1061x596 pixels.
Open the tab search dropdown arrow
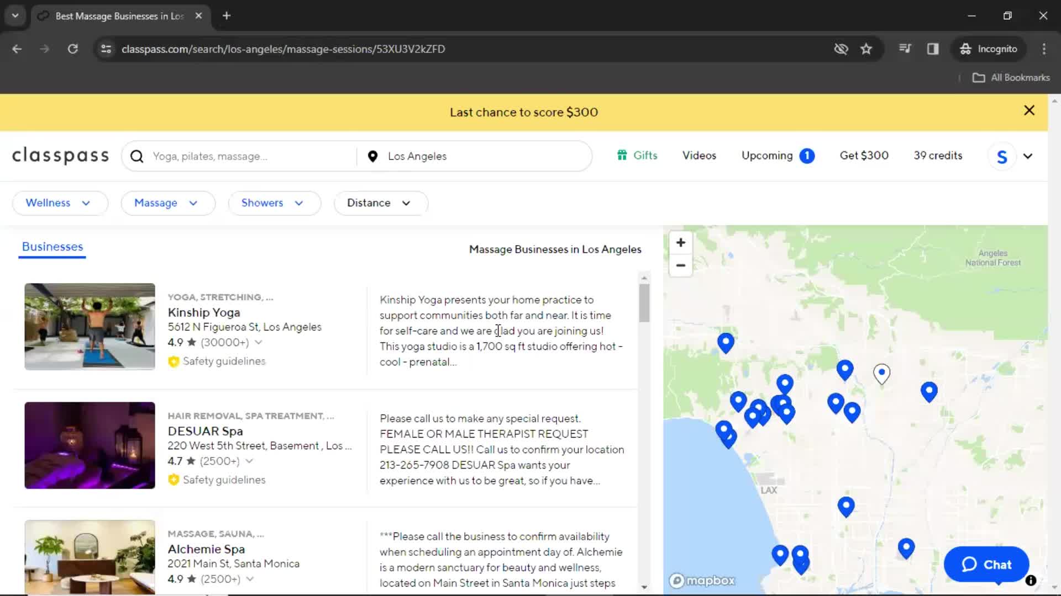(x=15, y=16)
